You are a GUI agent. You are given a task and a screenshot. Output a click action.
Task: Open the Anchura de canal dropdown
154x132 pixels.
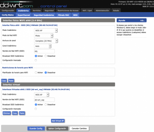46,41
